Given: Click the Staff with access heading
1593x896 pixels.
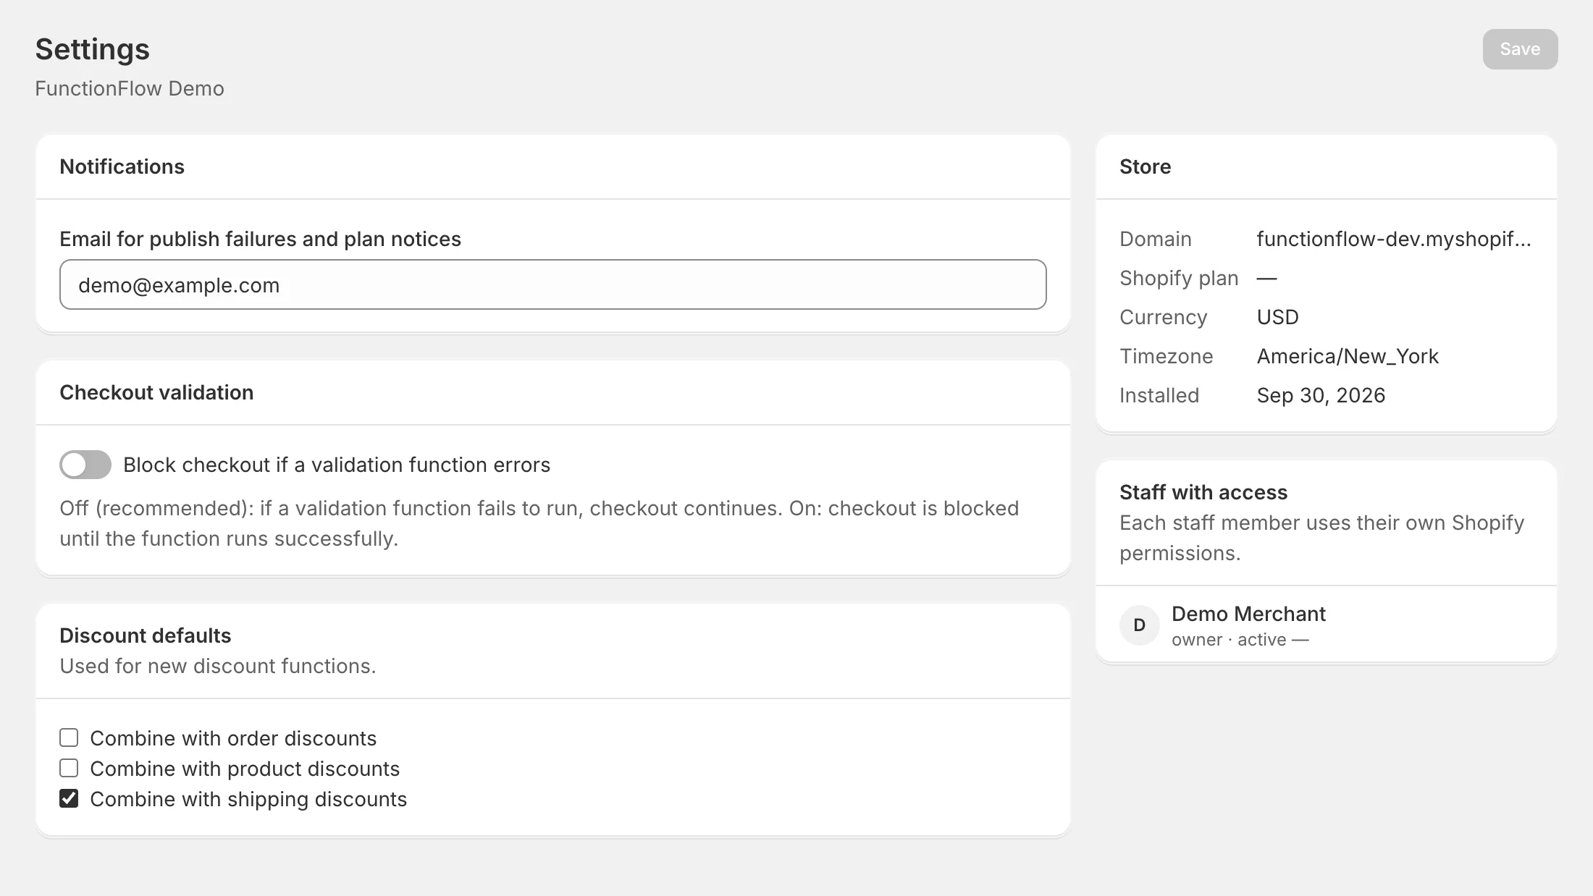Looking at the screenshot, I should click(1203, 492).
